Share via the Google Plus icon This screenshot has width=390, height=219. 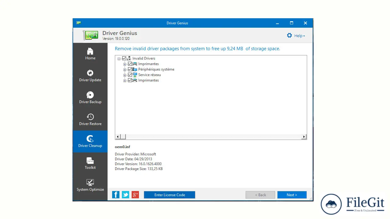click(135, 195)
